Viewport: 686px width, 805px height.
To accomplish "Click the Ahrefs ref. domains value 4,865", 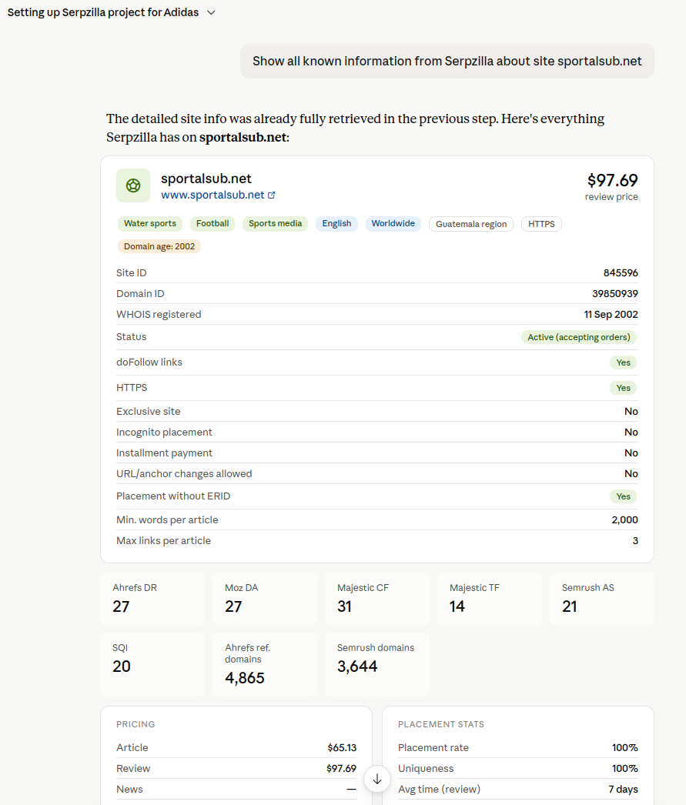I will click(x=244, y=678).
